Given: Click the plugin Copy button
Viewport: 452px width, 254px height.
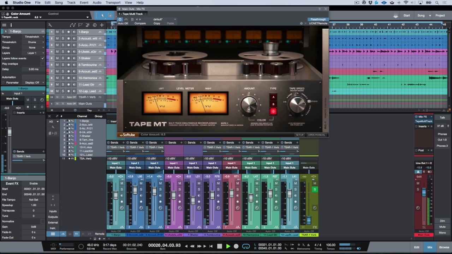Looking at the screenshot, I should (157, 23).
